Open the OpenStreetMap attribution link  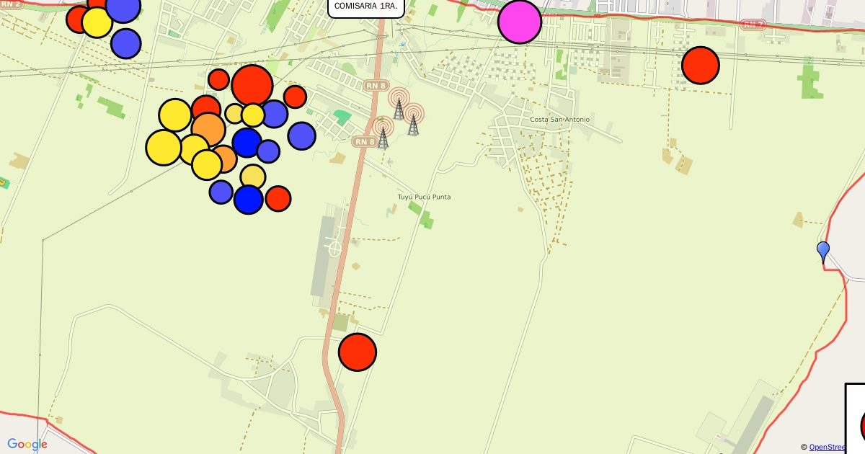click(x=827, y=447)
